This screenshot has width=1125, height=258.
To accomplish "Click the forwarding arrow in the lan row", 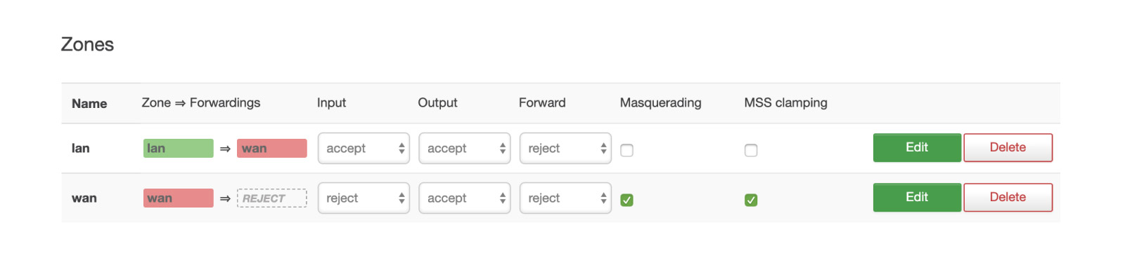I will (225, 149).
